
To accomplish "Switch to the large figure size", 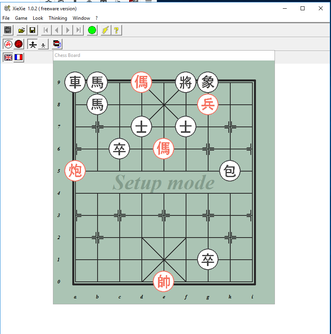I will click(x=32, y=44).
